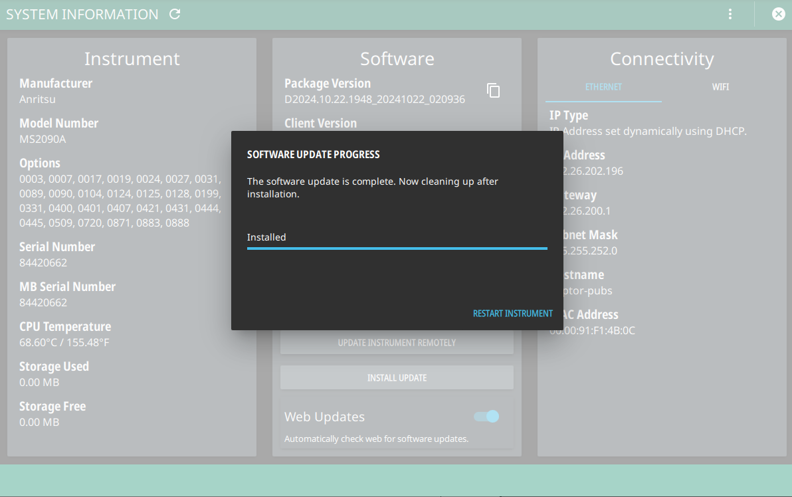Copy the package version to clipboard
The width and height of the screenshot is (792, 497).
point(493,90)
